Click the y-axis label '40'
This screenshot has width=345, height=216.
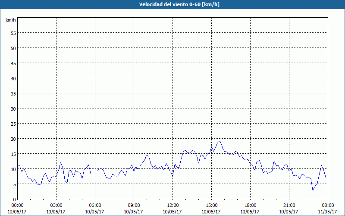[x=13, y=78]
